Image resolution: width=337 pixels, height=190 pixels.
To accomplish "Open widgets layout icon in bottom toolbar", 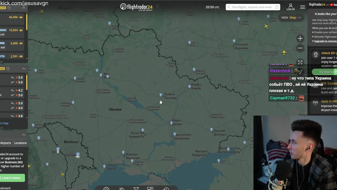I will tap(150, 188).
